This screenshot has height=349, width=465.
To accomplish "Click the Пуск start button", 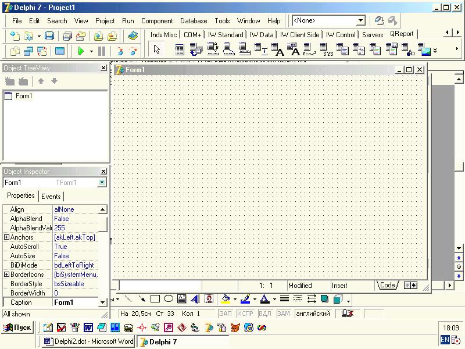I will coord(17,327).
